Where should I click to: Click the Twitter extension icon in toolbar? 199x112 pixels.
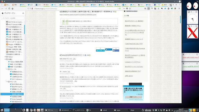(165, 8)
